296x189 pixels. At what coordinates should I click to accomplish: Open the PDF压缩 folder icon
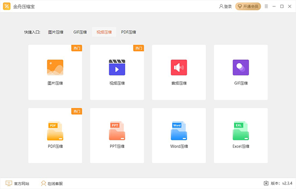click(55, 131)
